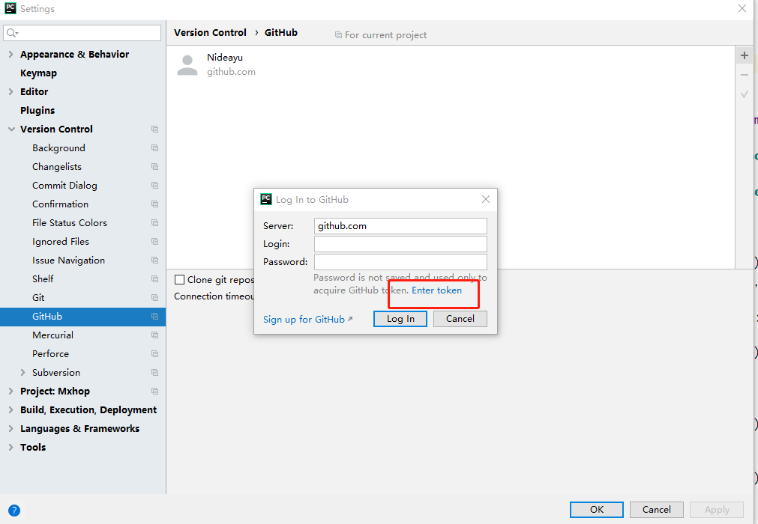Open Keymap settings page
The image size is (758, 524).
(38, 73)
